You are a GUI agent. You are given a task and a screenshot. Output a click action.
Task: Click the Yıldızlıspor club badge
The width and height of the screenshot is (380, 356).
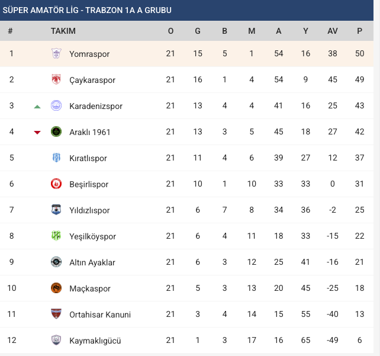(x=56, y=210)
